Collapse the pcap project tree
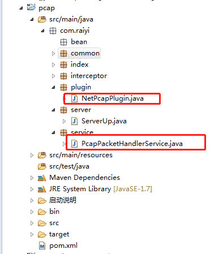Image resolution: width=210 pixels, height=254 pixels. click(22, 8)
